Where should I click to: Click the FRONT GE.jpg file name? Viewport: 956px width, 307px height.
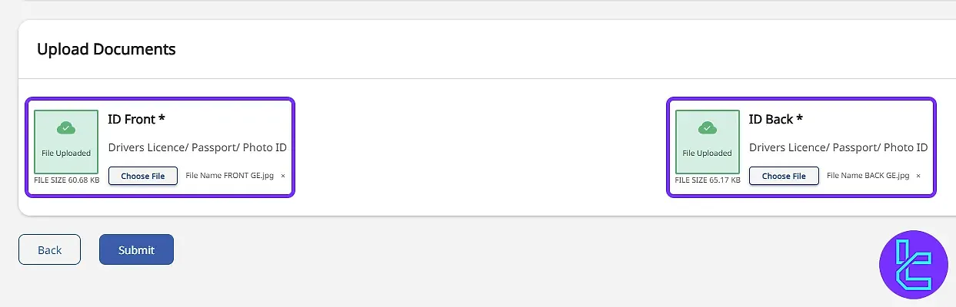pos(230,176)
